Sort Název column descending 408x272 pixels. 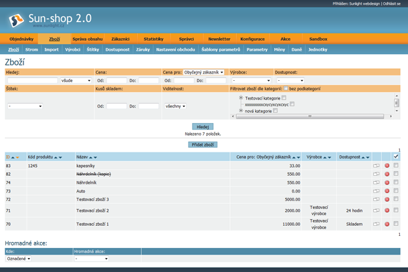coord(95,157)
